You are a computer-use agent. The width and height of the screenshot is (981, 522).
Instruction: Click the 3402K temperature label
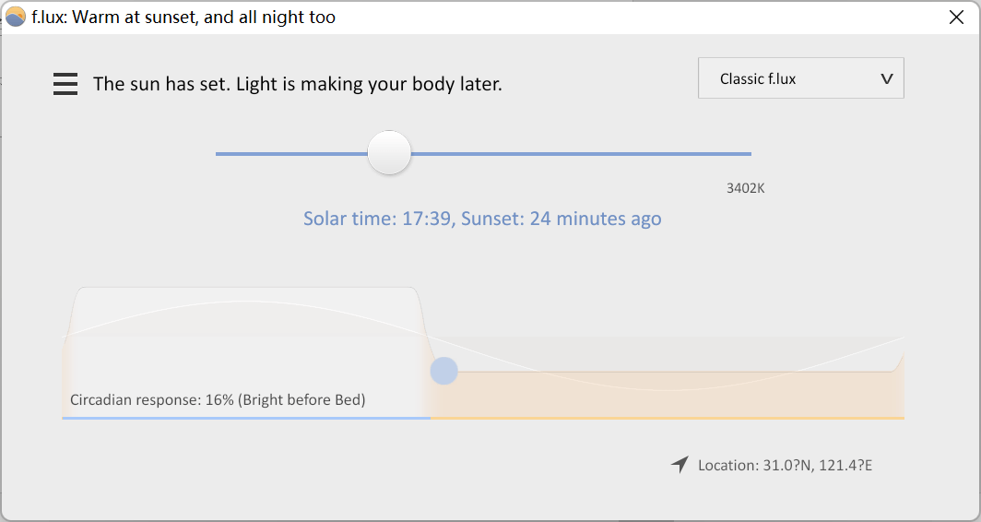point(745,188)
